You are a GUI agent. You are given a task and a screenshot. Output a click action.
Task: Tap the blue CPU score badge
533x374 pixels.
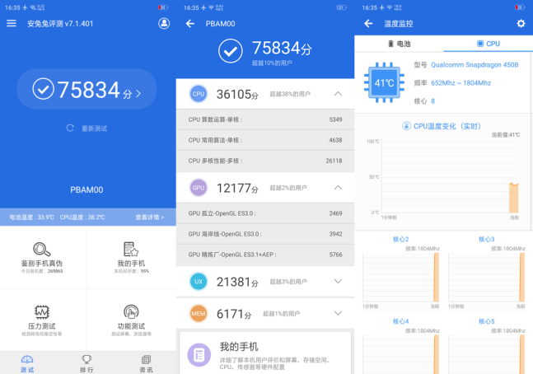coord(199,94)
